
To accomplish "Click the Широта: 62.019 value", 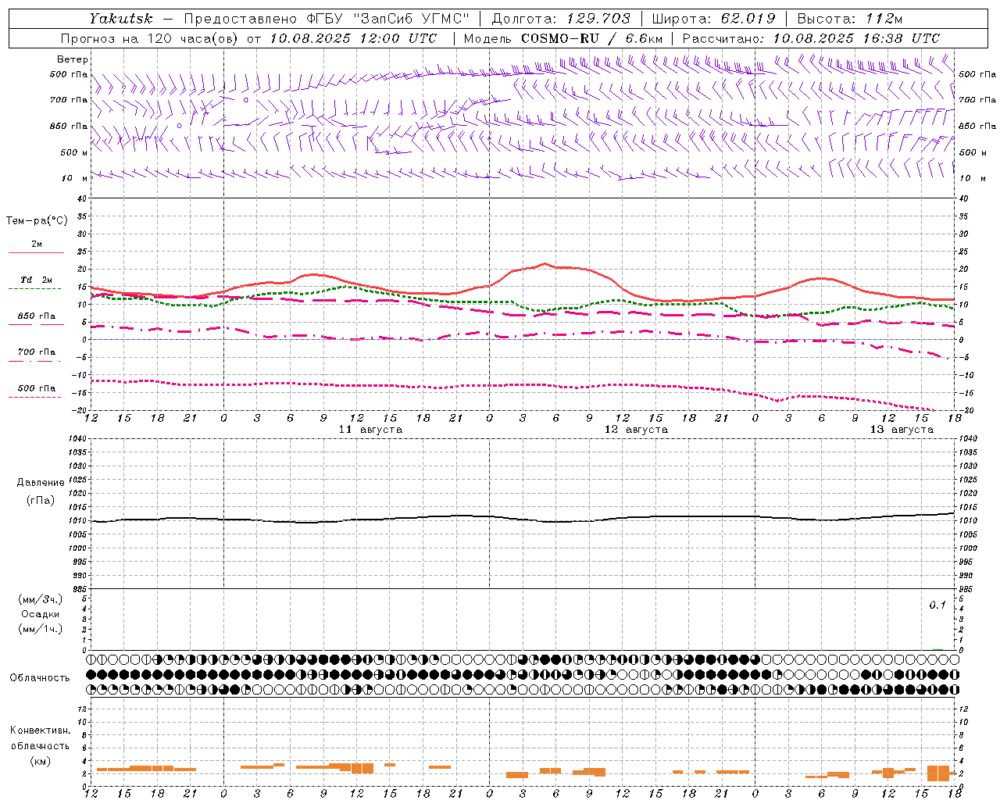I will (x=713, y=19).
